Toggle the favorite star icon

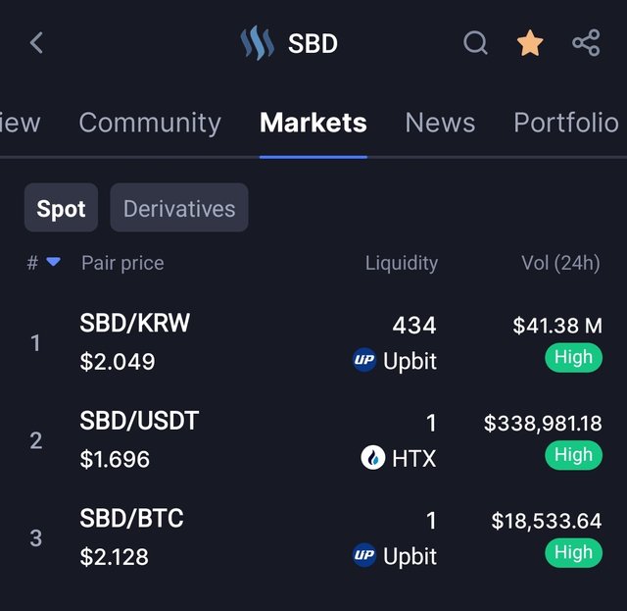530,43
